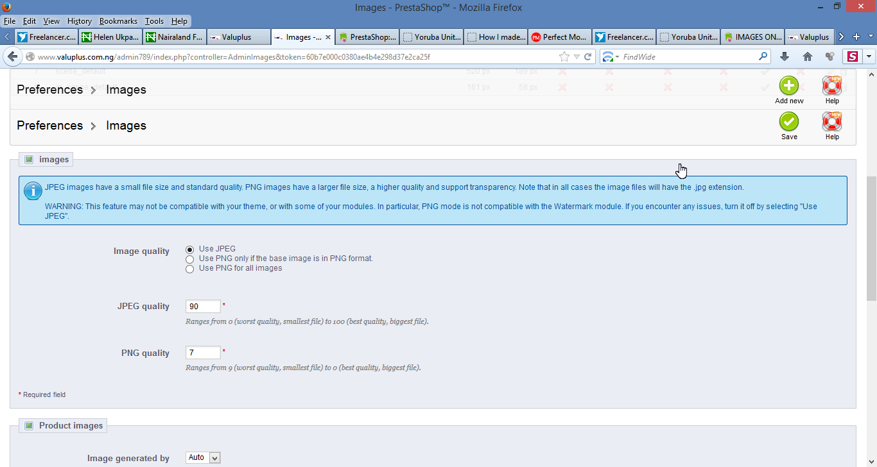
Task: Go to the Home page icon
Action: 808,56
